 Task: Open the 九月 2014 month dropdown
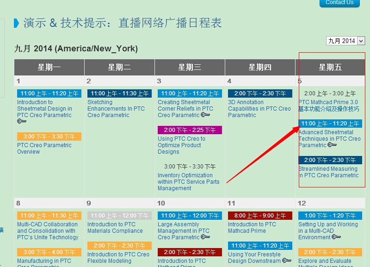coord(345,41)
